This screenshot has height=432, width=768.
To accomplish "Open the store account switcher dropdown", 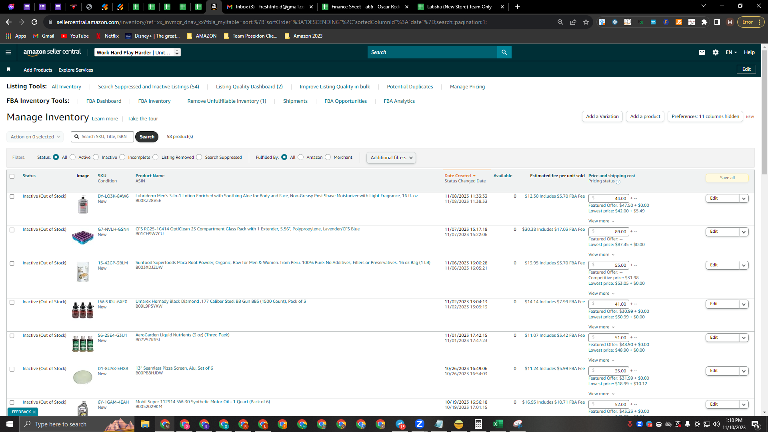I will coord(138,52).
